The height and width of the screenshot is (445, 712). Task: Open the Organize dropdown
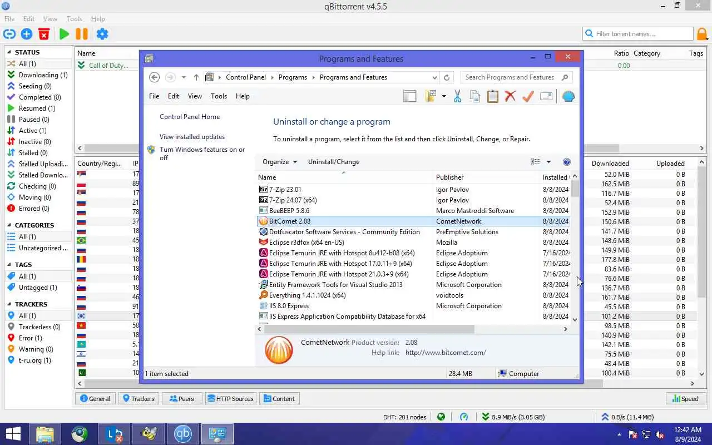[280, 162]
